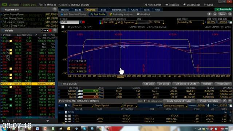The width and height of the screenshot is (233, 131).
Task: Click the color bars icon beside commissions
Action: [100, 22]
